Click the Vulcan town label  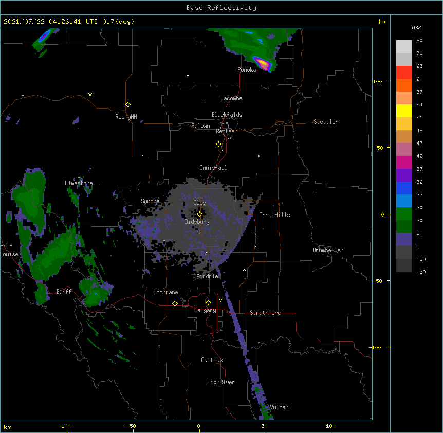(279, 407)
